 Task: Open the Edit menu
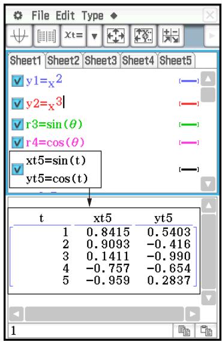tap(65, 16)
